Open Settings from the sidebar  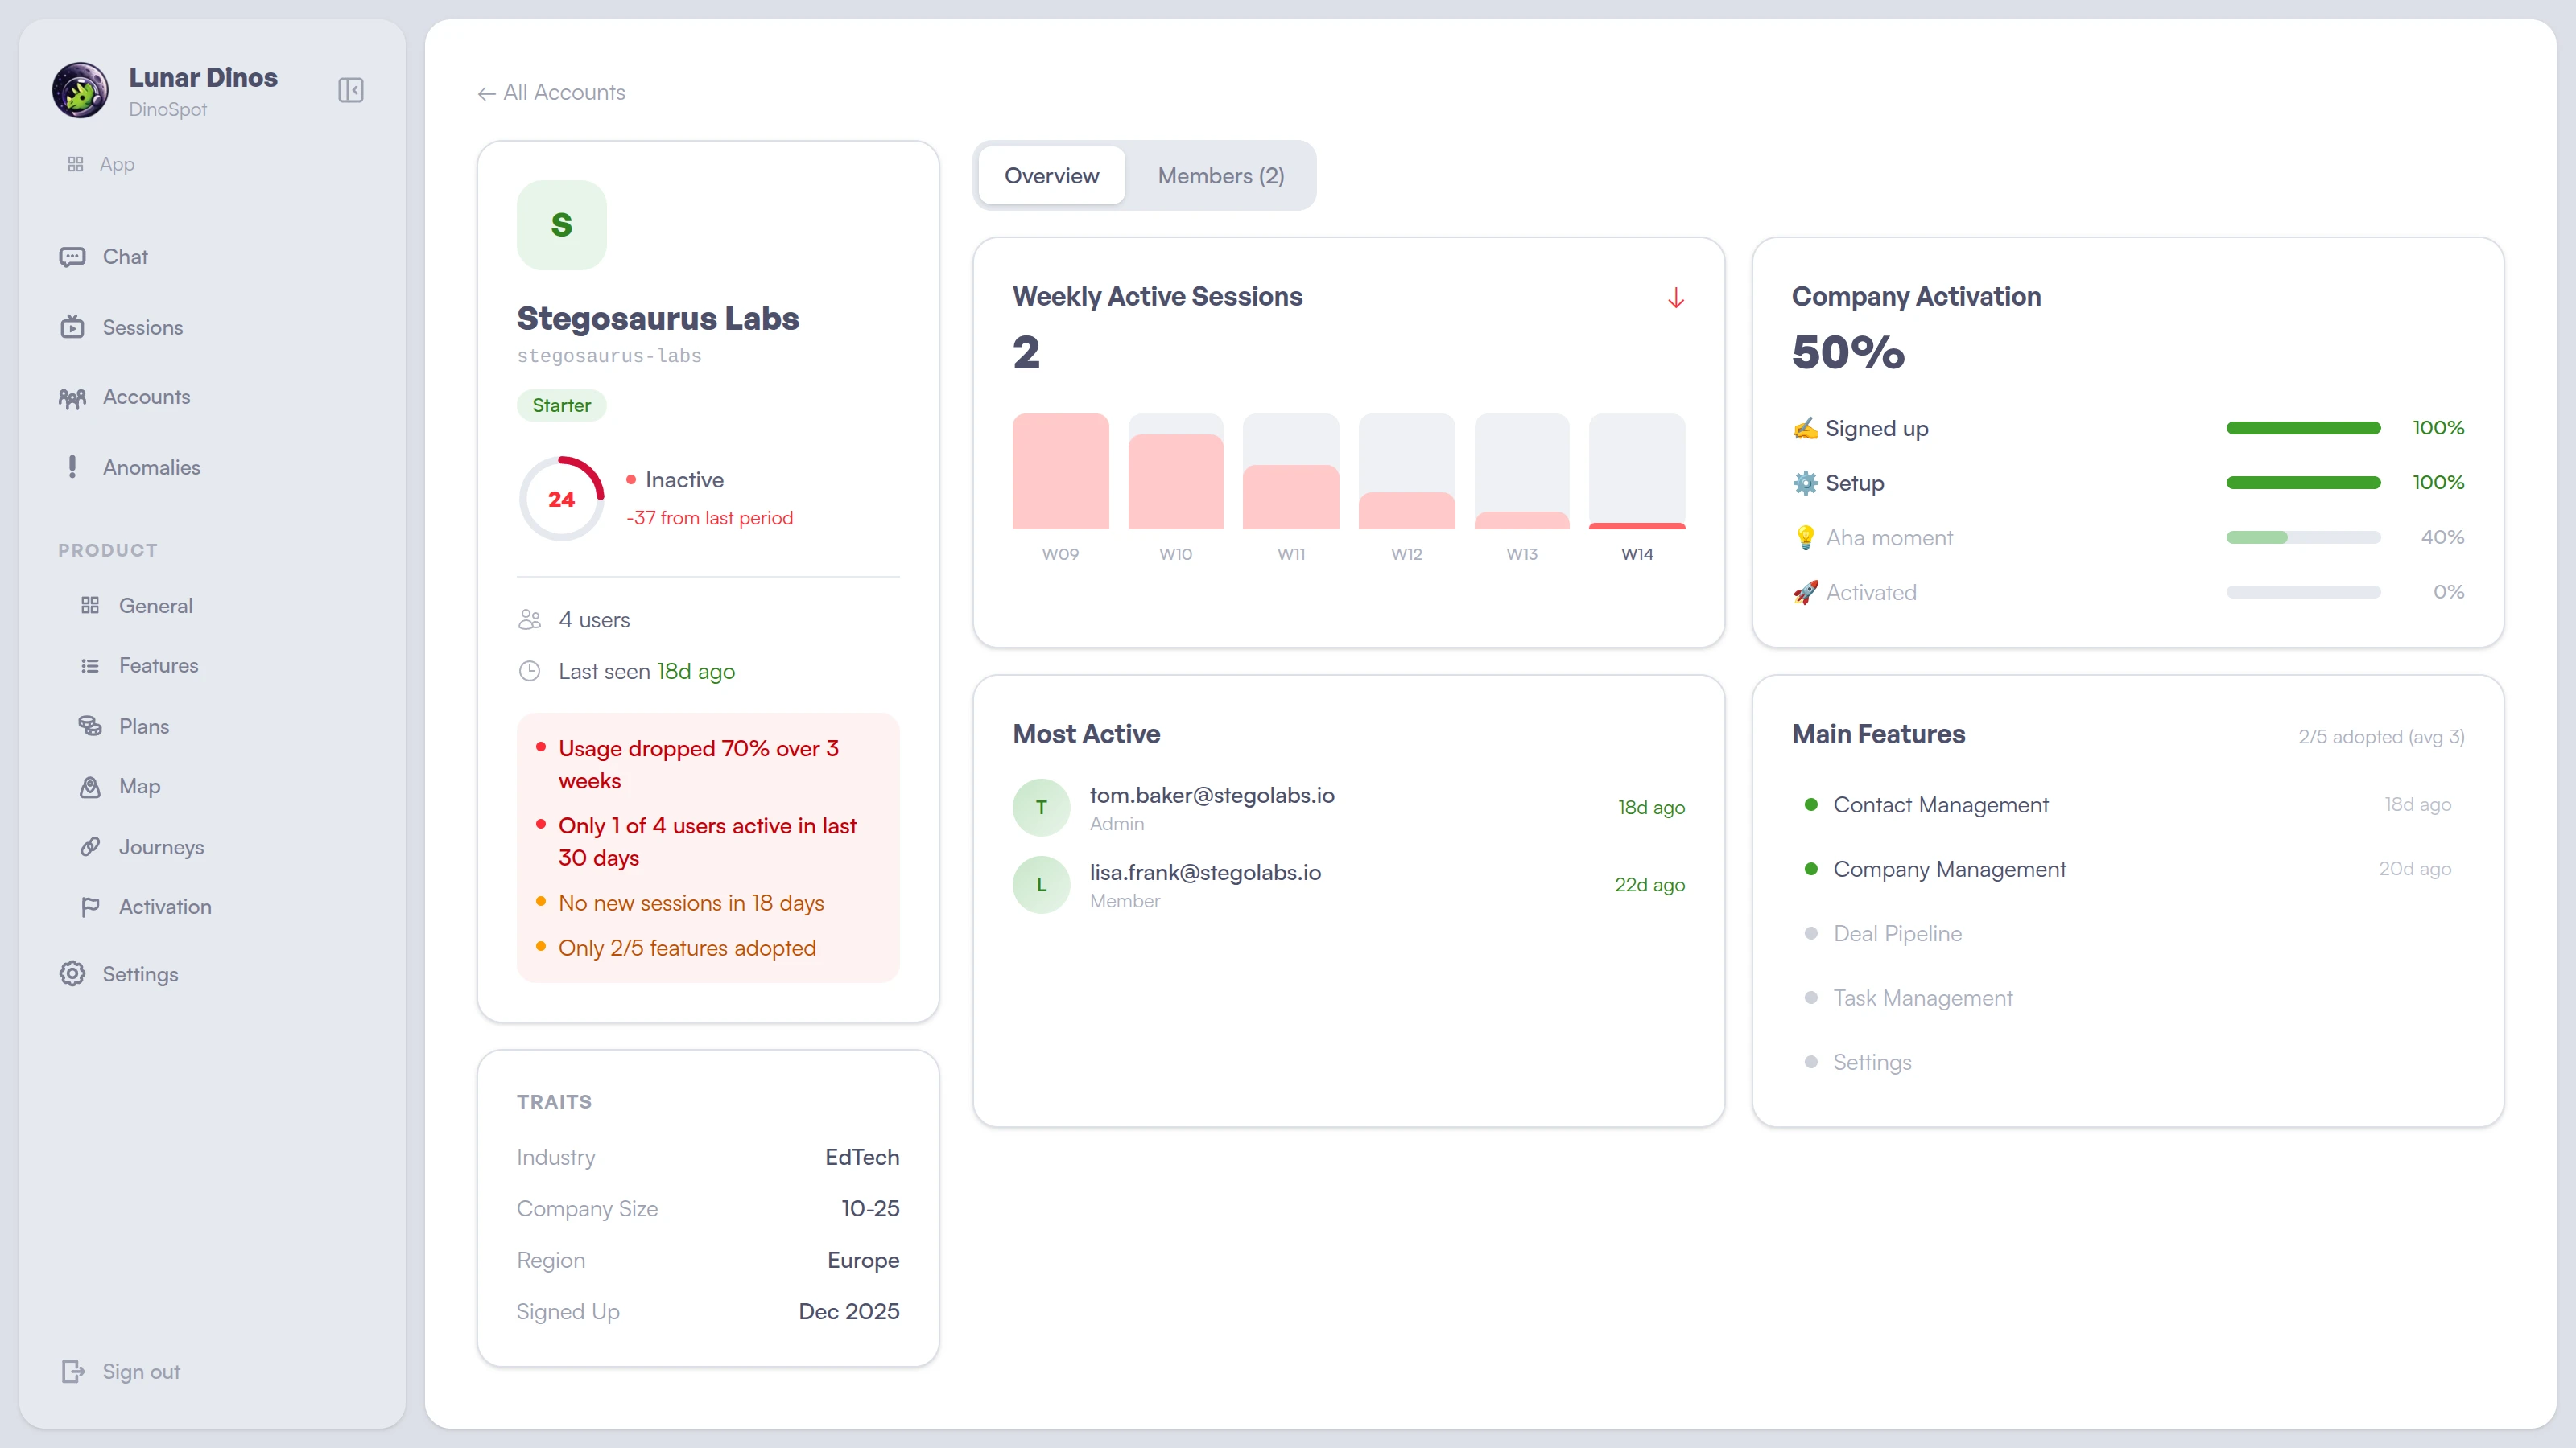click(141, 973)
